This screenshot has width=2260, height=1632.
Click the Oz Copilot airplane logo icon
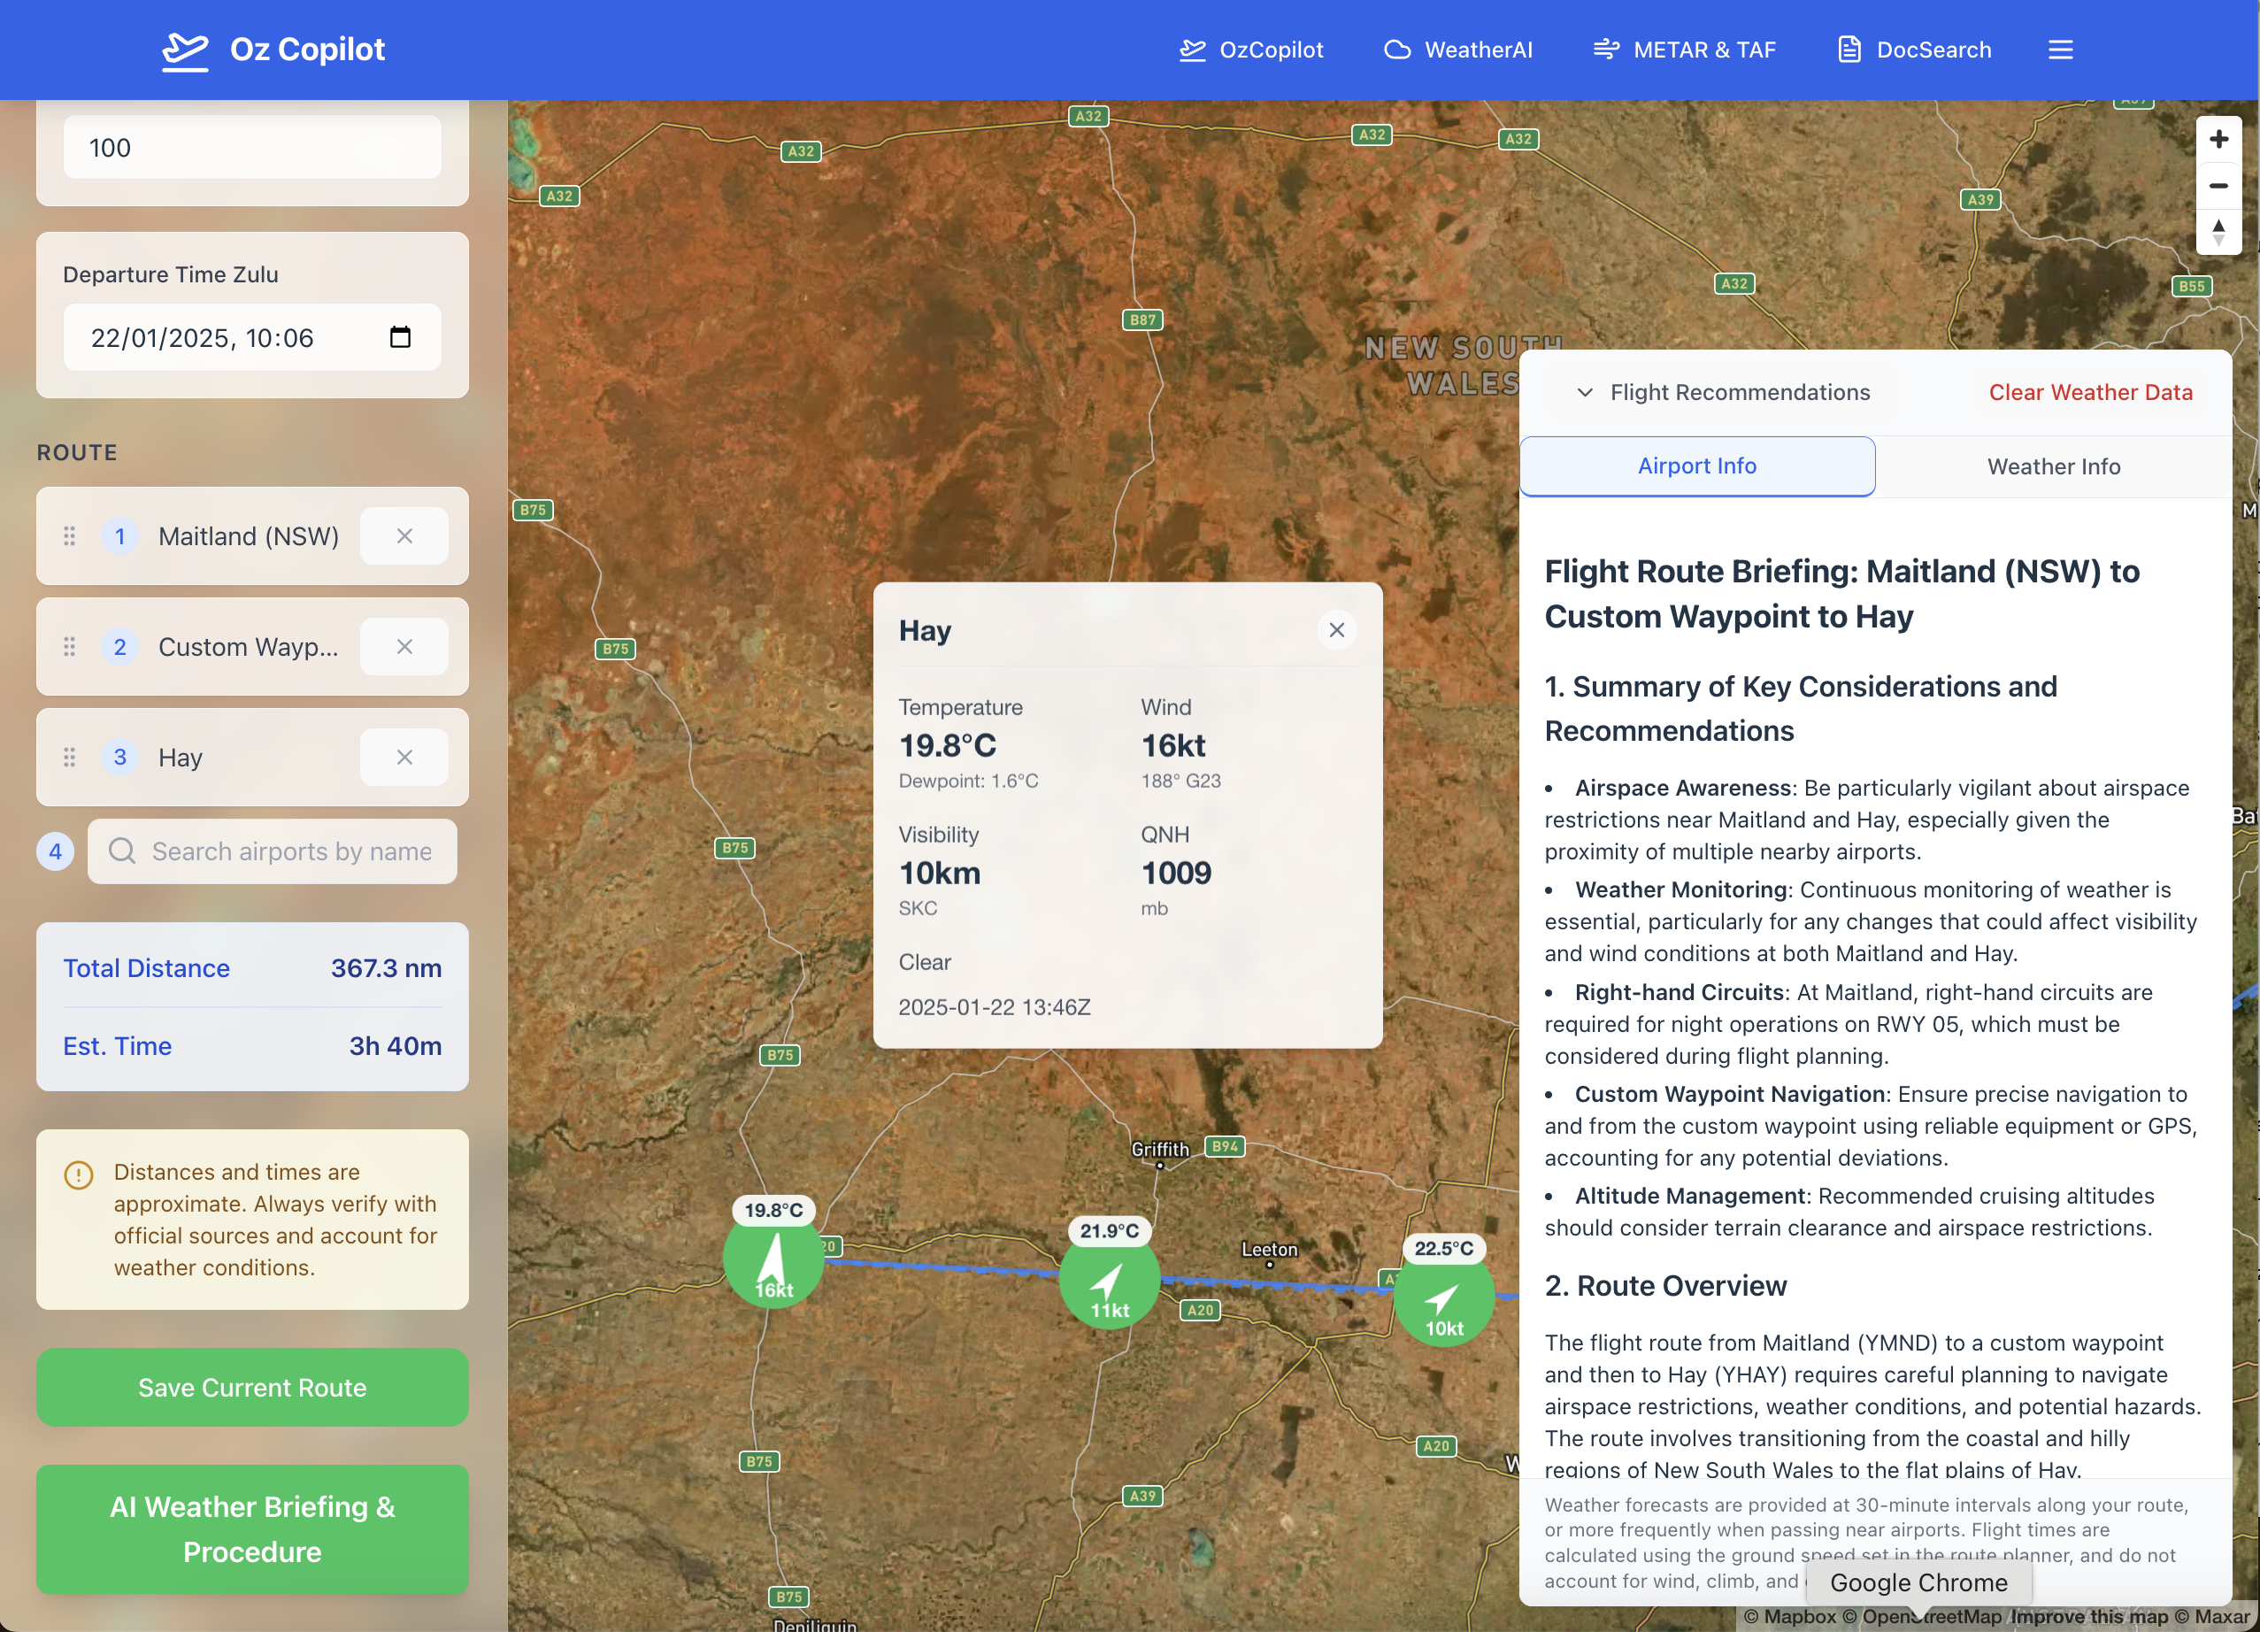coord(185,50)
